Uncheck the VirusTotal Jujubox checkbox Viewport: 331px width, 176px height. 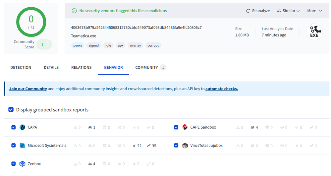coord(176,146)
